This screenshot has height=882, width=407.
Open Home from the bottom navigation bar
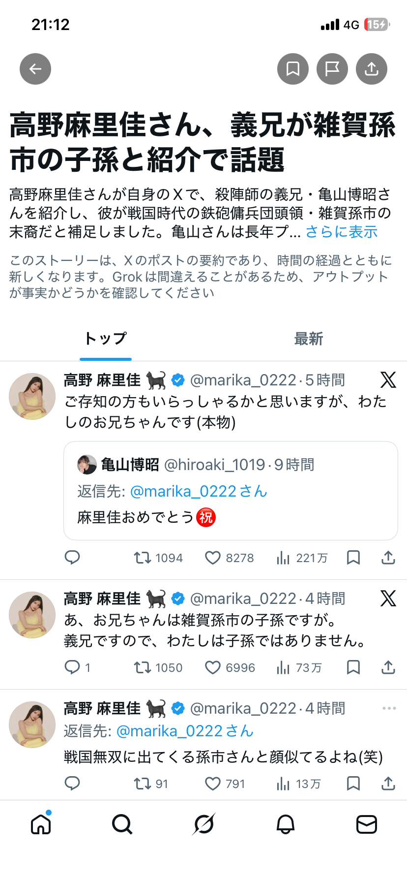pos(41,824)
